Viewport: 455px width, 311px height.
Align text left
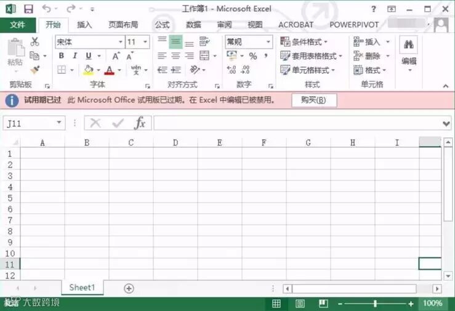(x=162, y=55)
